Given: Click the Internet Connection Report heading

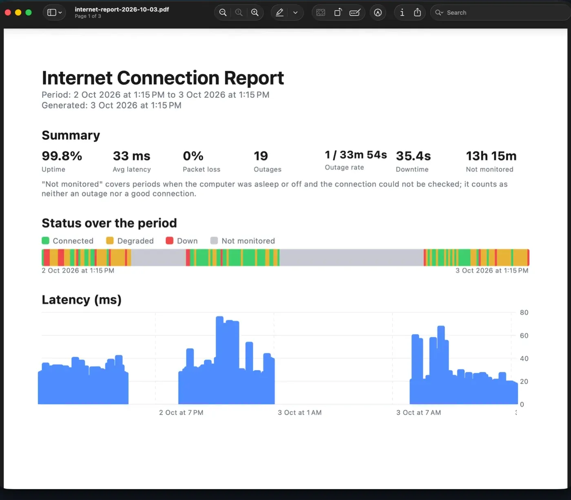Looking at the screenshot, I should tap(163, 78).
